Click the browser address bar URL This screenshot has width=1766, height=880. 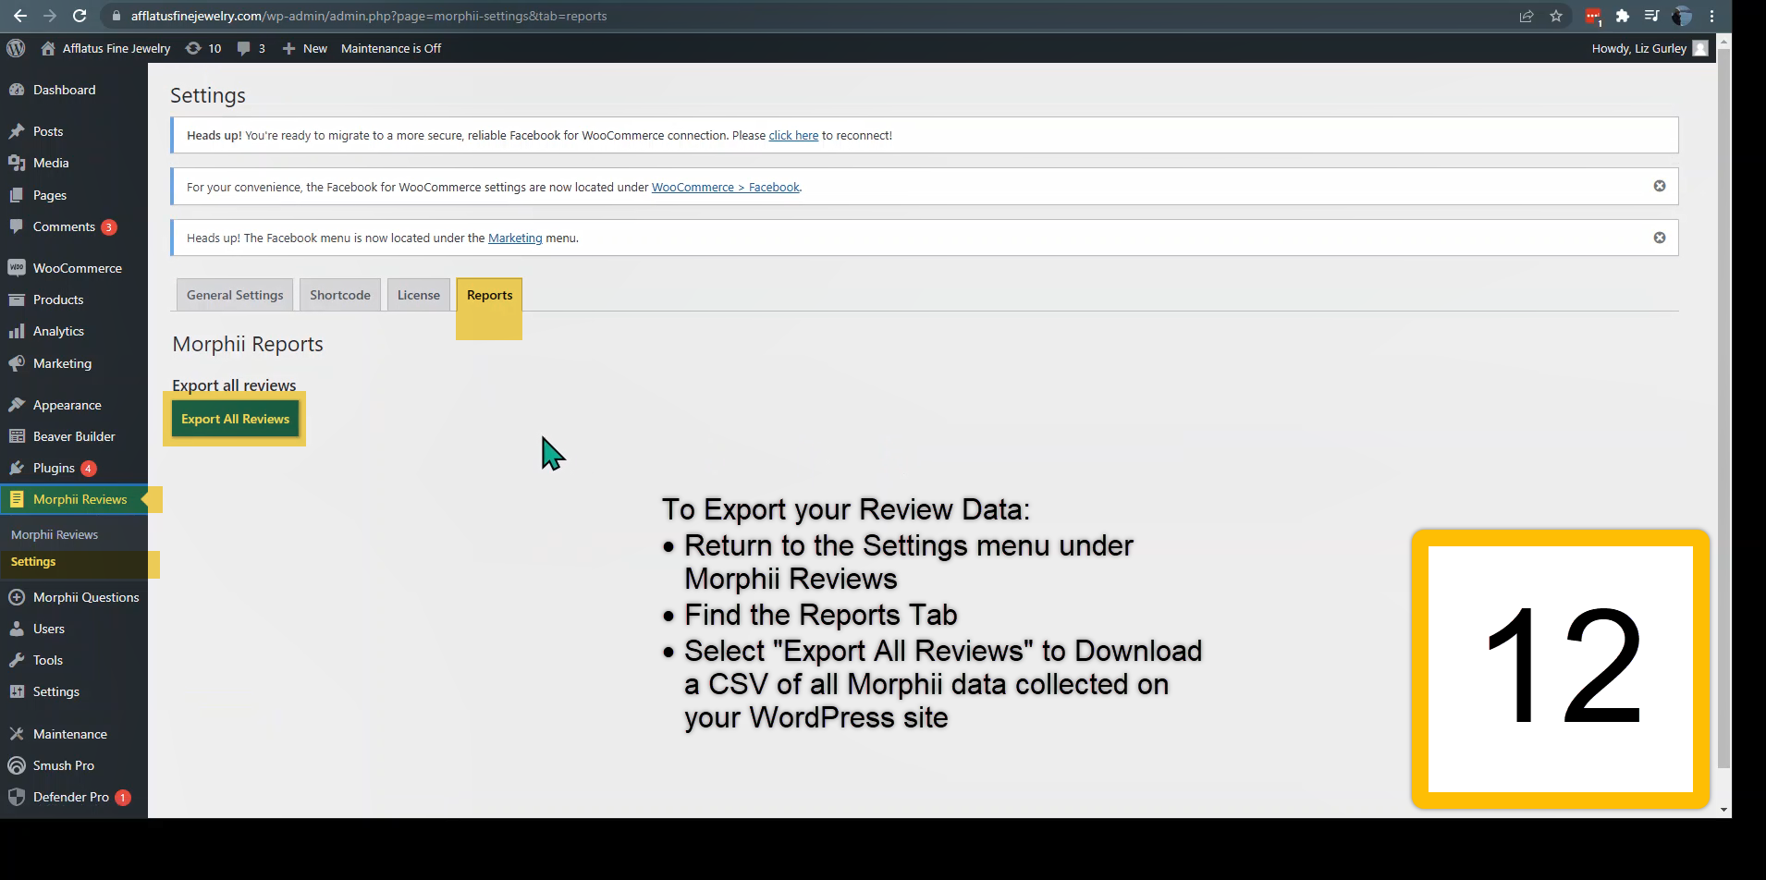click(369, 16)
